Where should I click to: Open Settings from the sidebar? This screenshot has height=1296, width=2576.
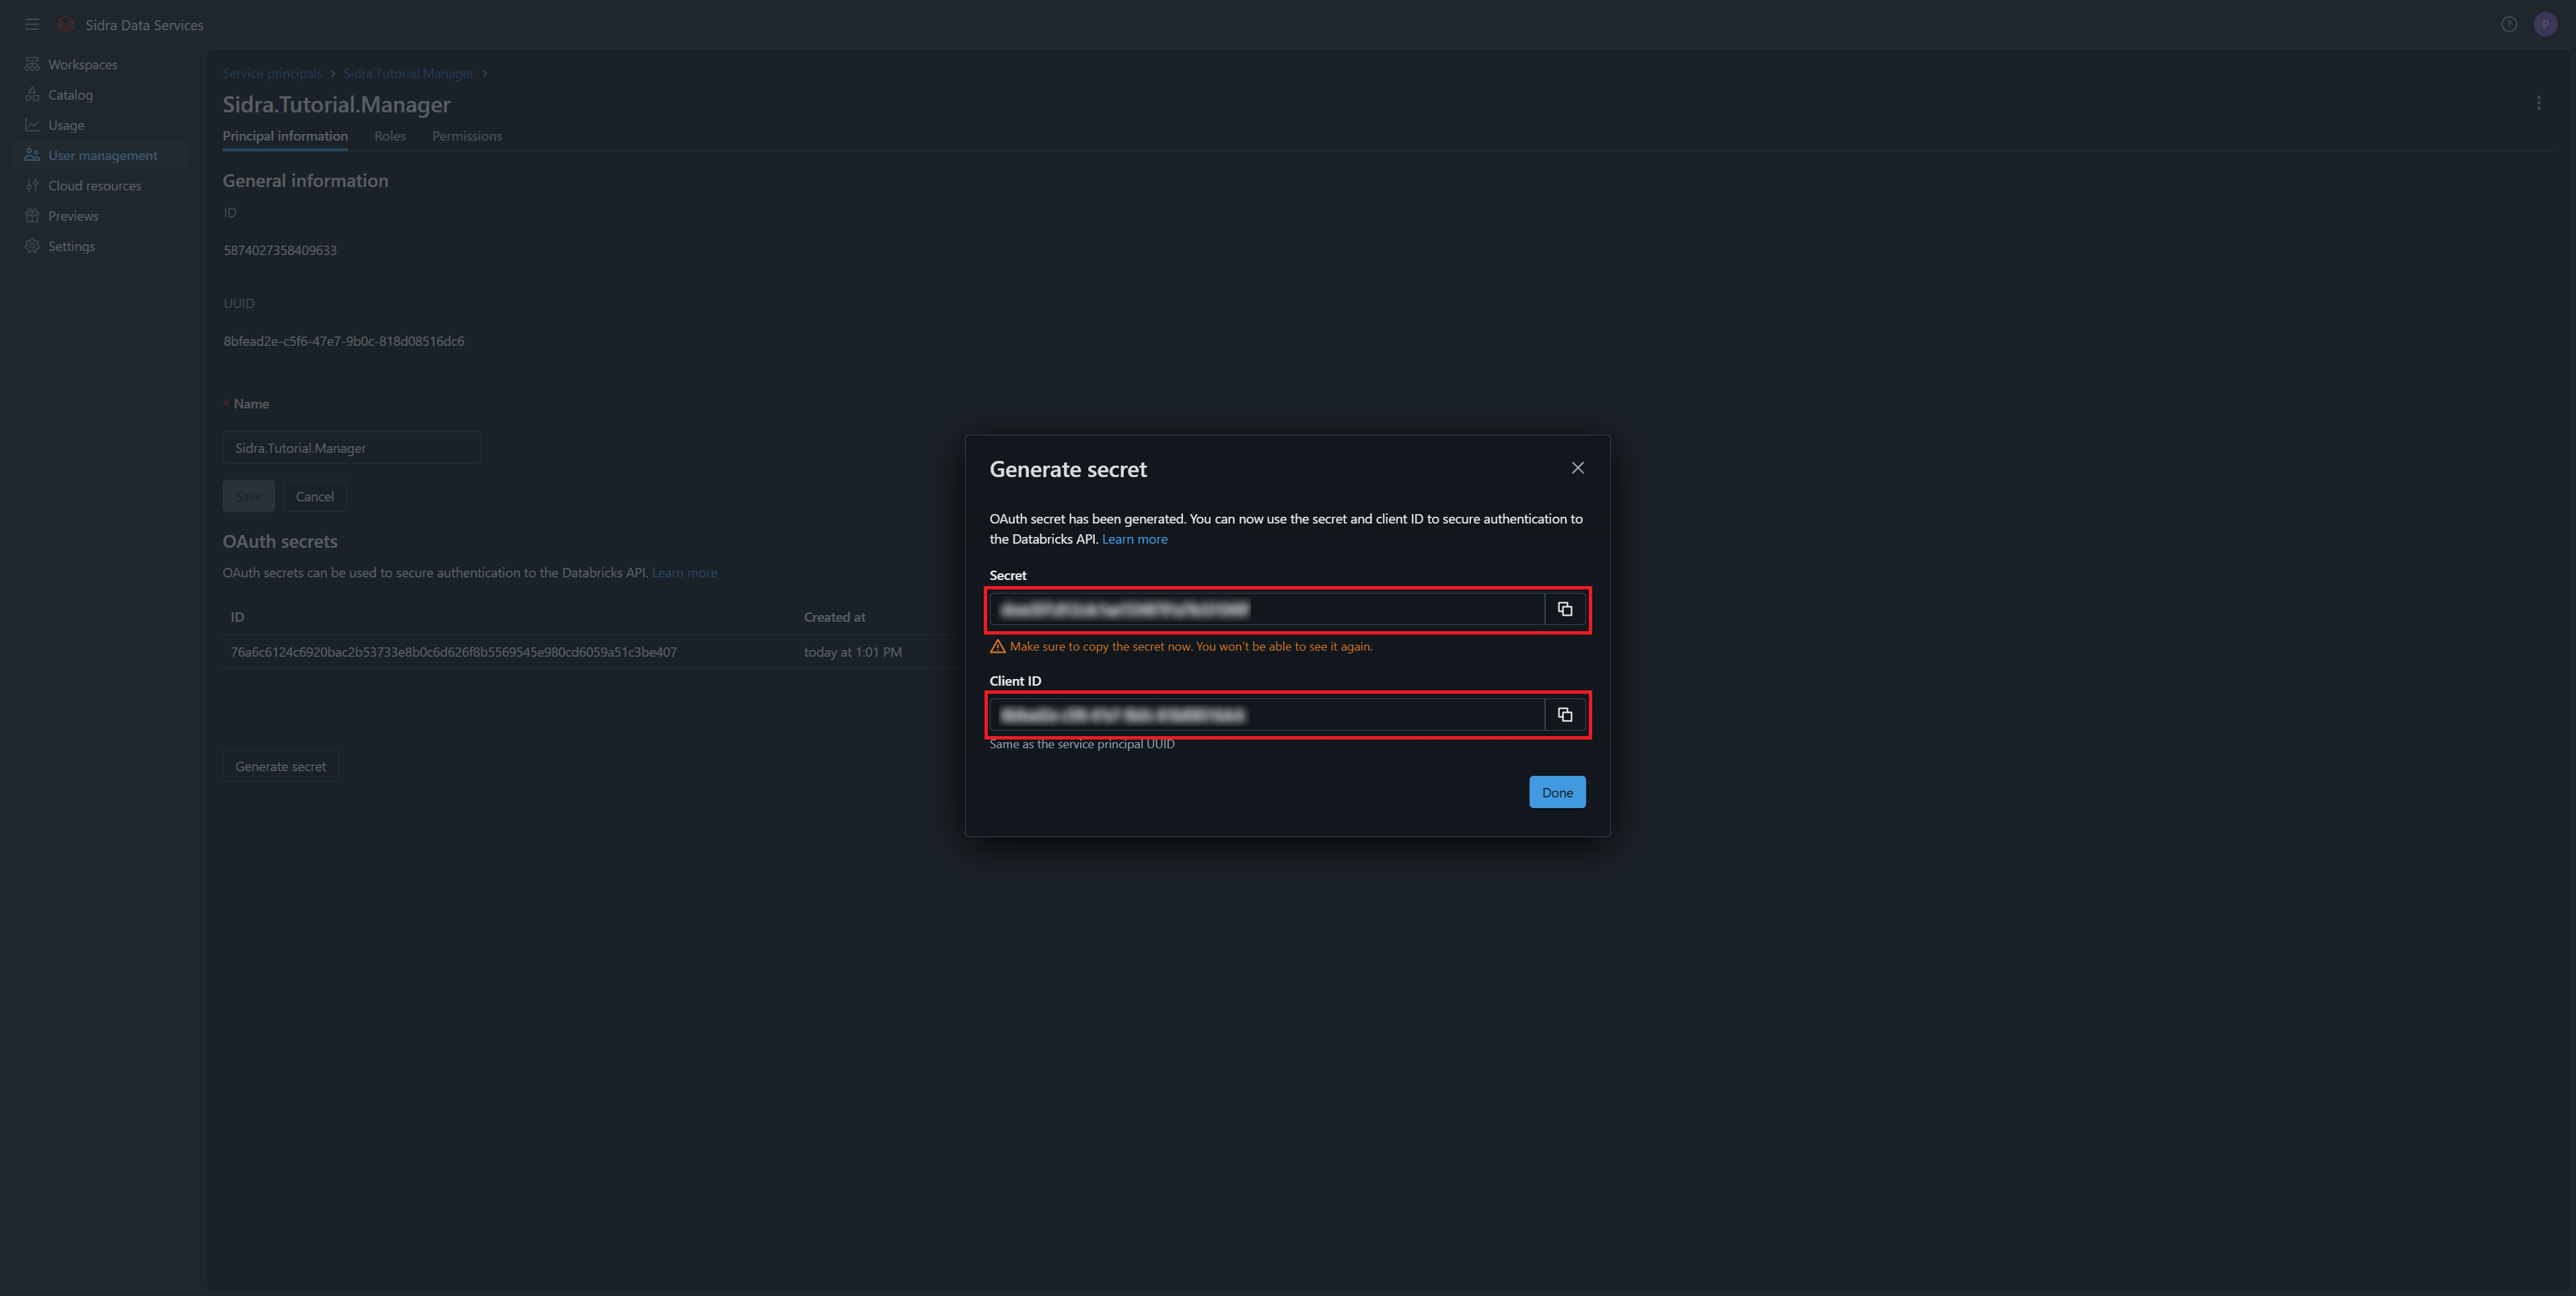click(x=71, y=246)
